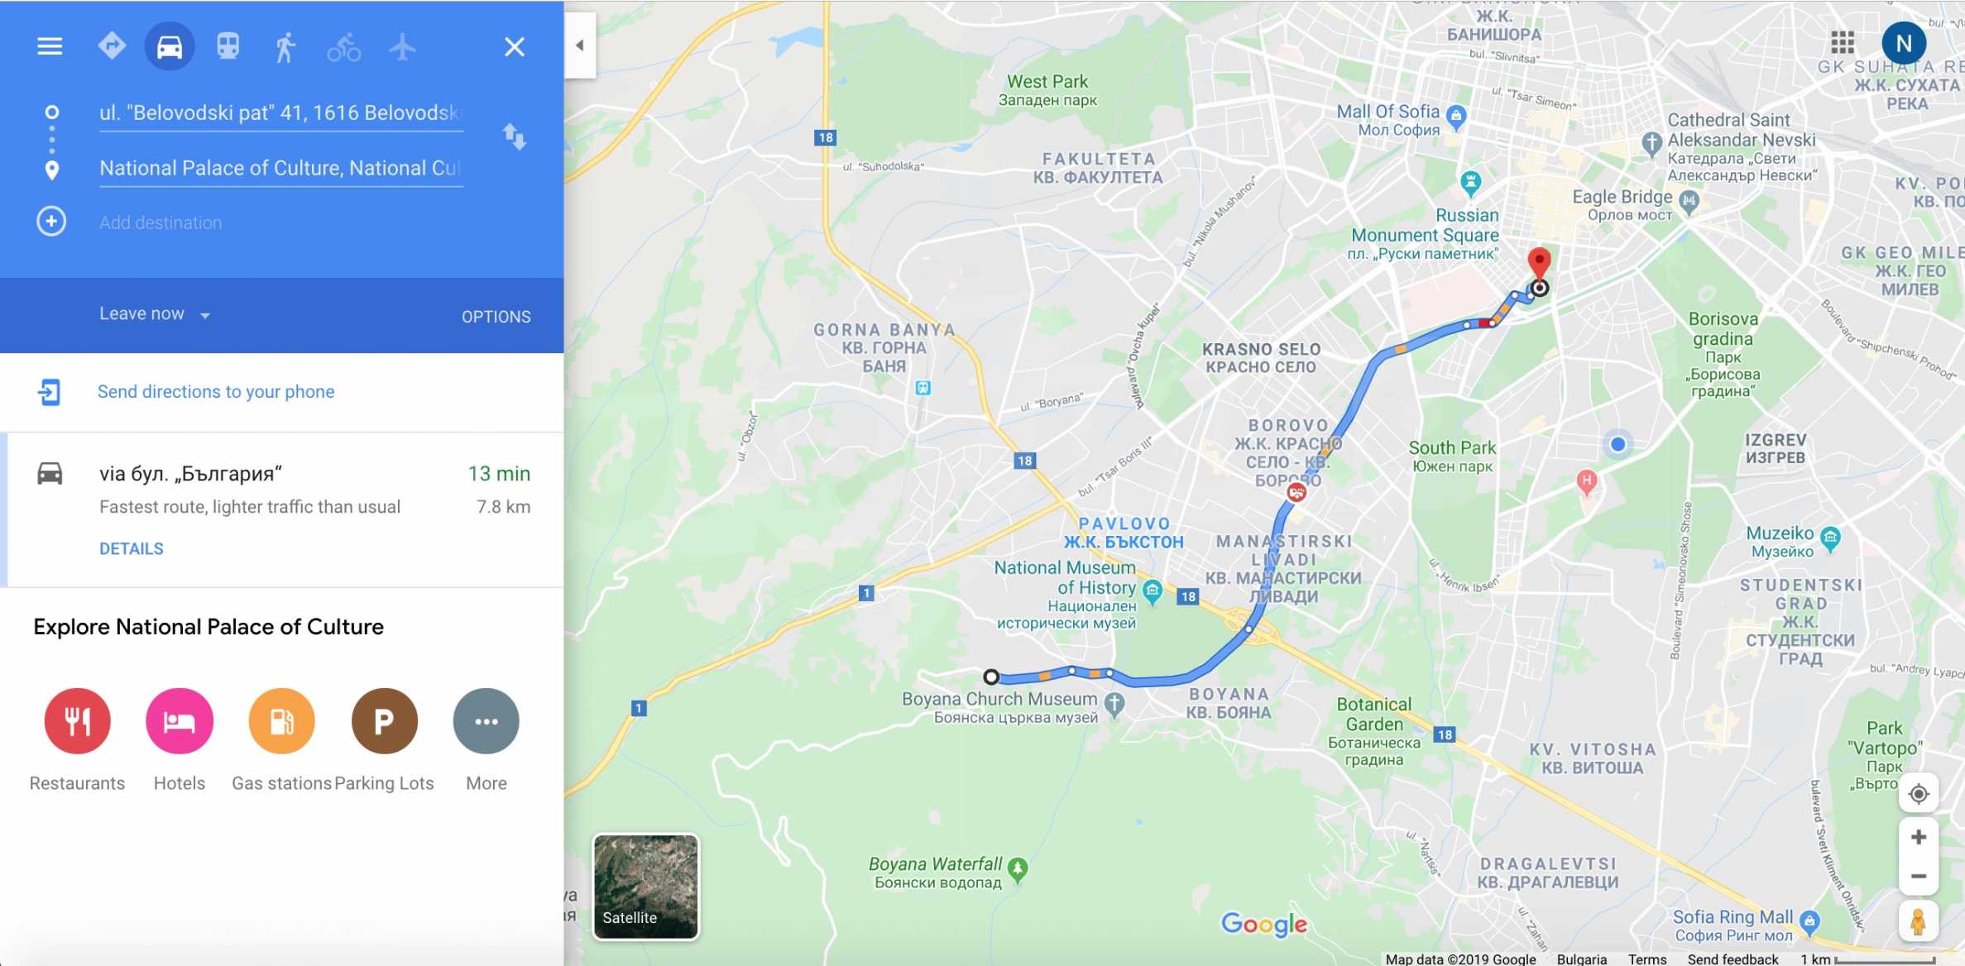Viewport: 1965px width, 966px height.
Task: Swap starting point and destination
Action: (515, 136)
